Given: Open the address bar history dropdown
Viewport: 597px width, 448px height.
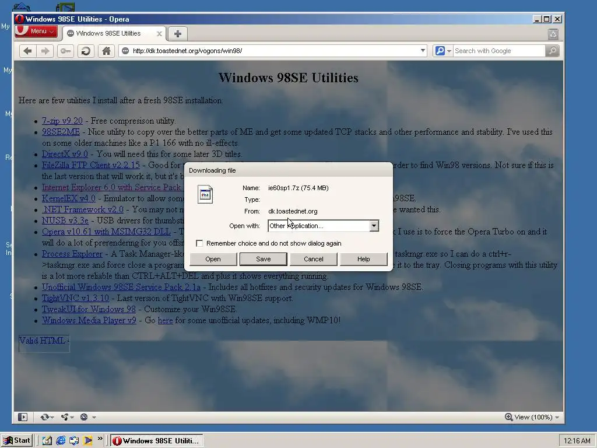Looking at the screenshot, I should (423, 51).
